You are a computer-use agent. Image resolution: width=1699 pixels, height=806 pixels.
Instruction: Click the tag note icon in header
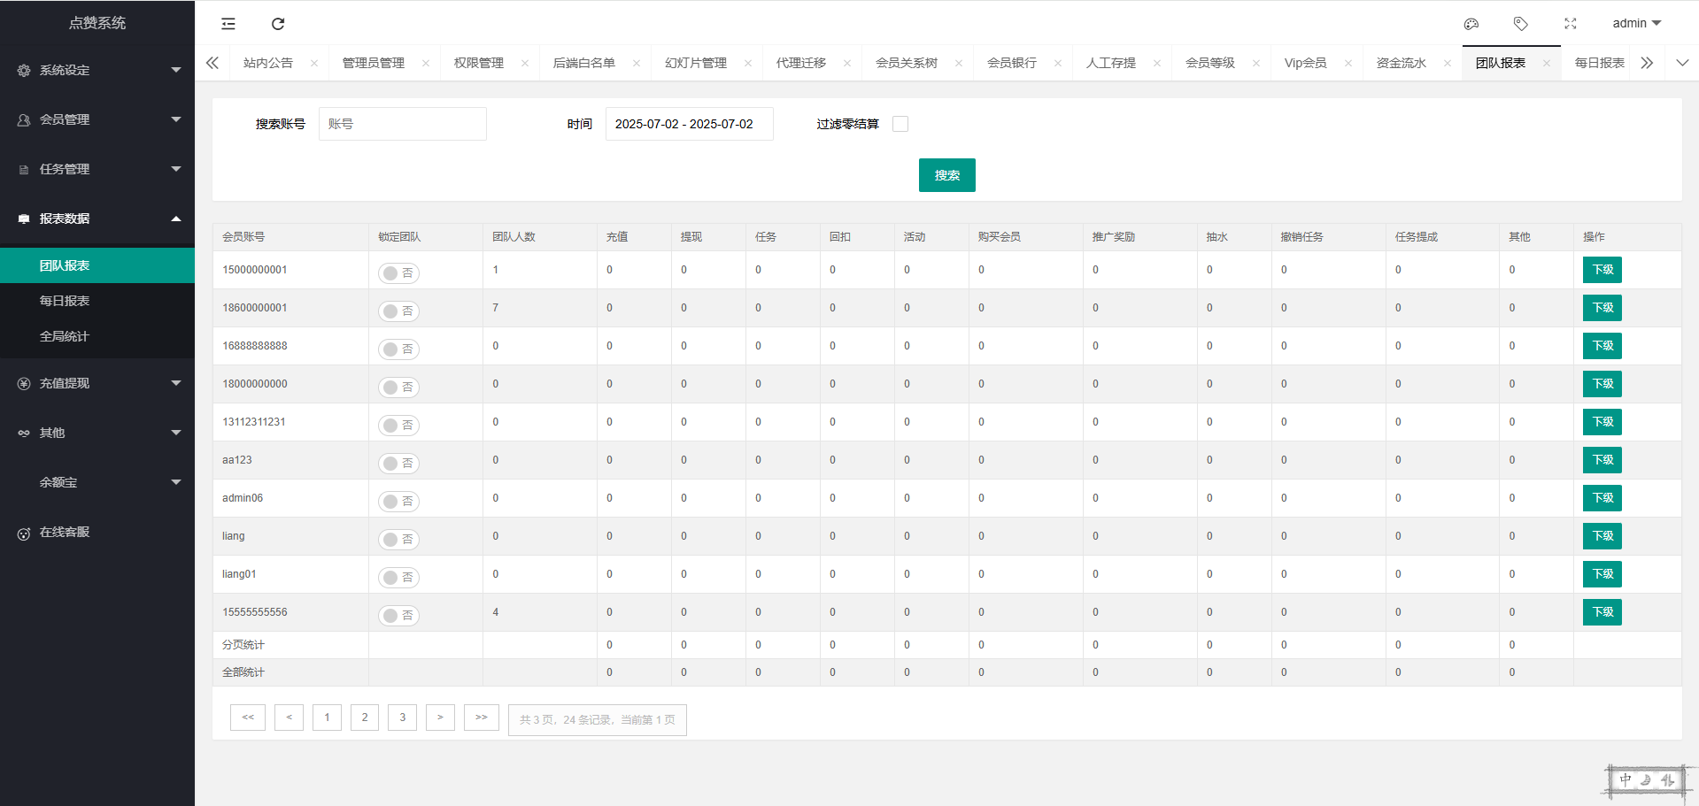(1521, 24)
